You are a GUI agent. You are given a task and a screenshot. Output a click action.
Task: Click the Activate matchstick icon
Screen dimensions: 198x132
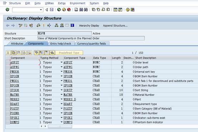point(44,25)
